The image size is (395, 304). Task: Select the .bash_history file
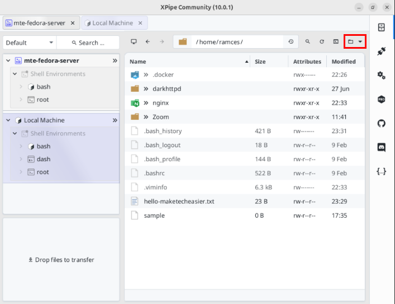click(244, 131)
